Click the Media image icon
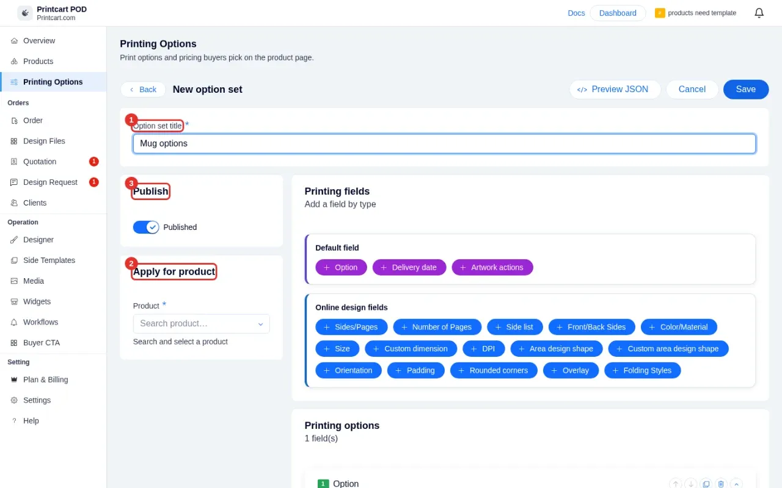This screenshot has height=488, width=782. tap(14, 281)
